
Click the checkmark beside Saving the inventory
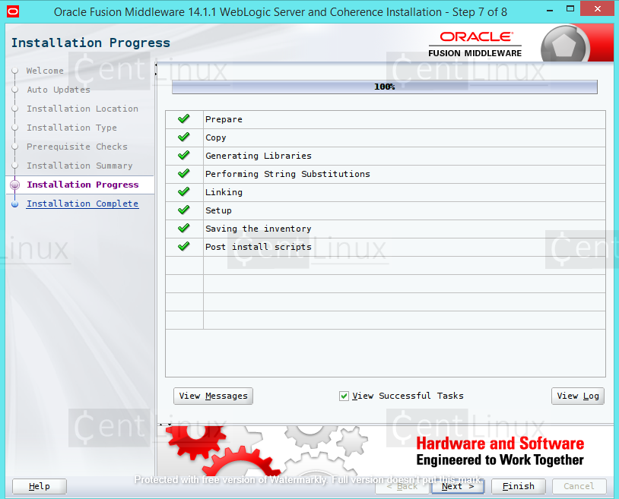pyautogui.click(x=184, y=228)
